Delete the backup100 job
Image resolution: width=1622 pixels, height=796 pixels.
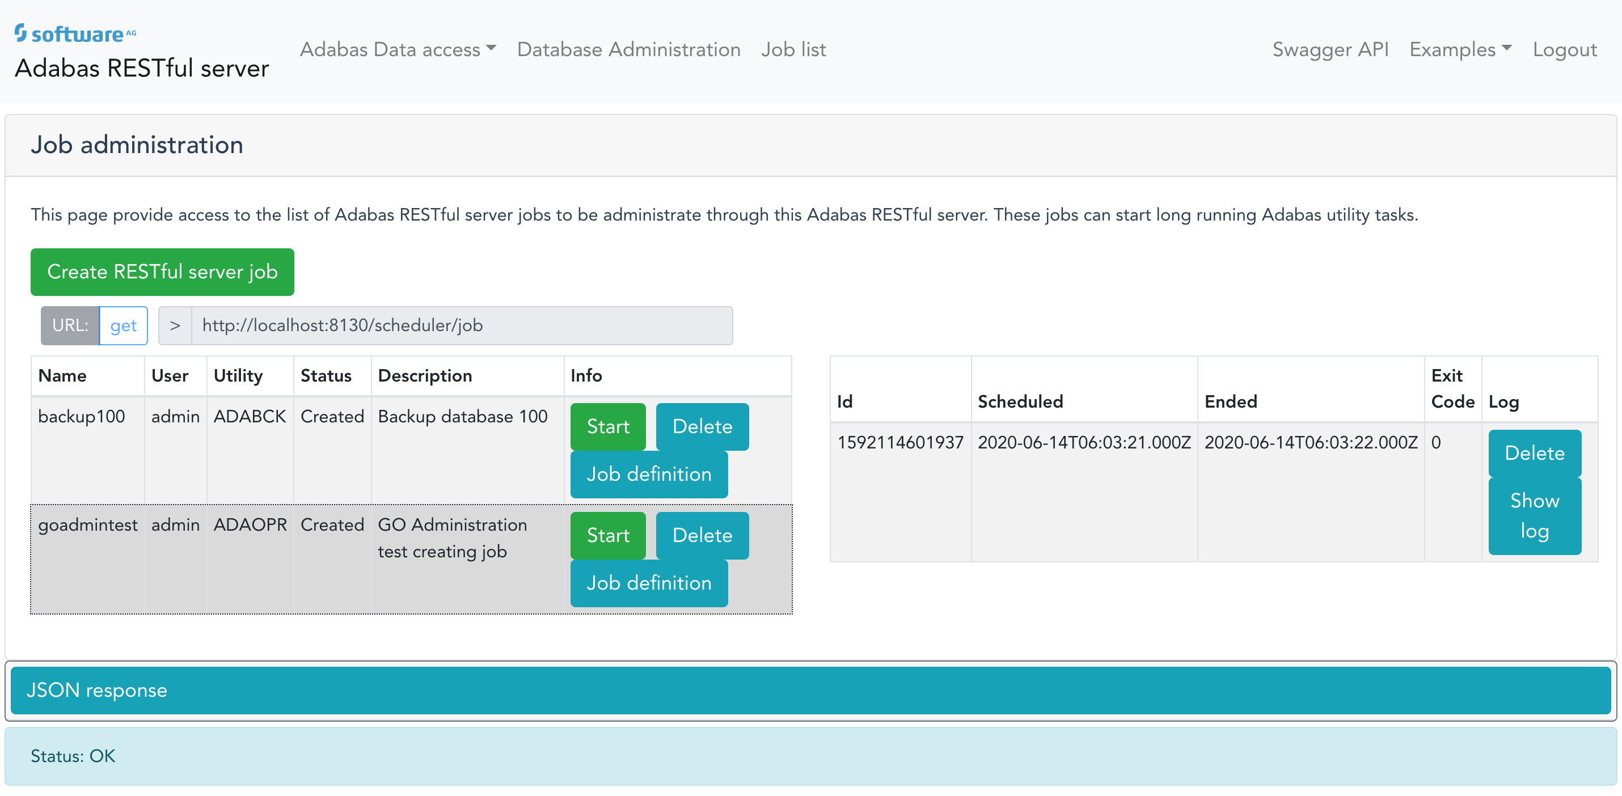(702, 426)
